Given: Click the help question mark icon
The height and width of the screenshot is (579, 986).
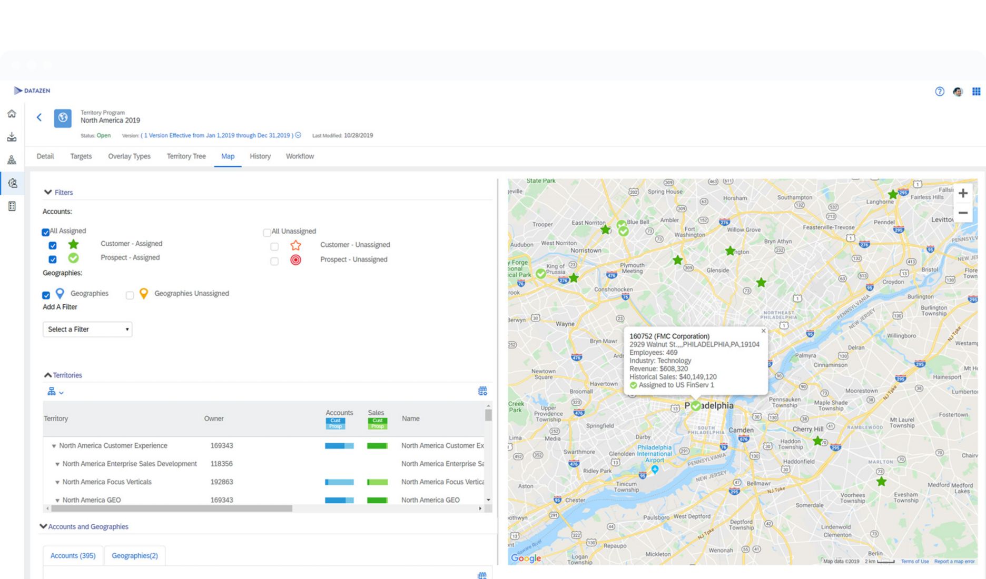Looking at the screenshot, I should [940, 91].
